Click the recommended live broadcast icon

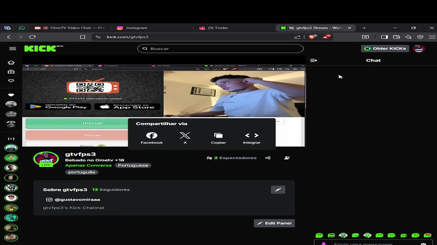[11, 139]
